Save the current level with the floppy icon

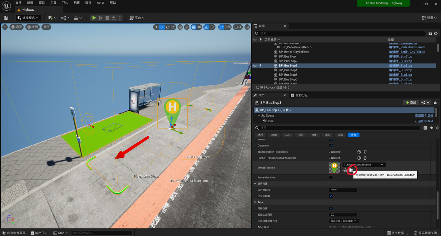[x=6, y=18]
